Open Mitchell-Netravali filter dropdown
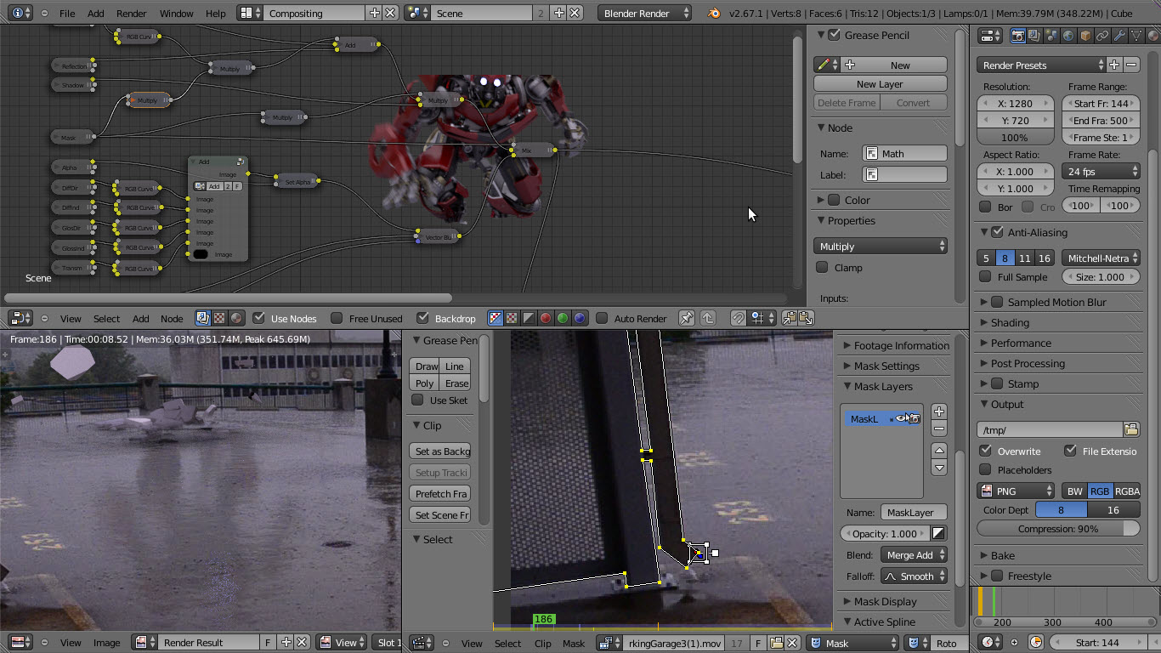 (1101, 258)
